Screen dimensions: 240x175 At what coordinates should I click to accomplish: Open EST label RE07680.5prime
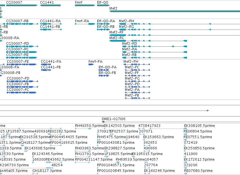(x=198, y=171)
